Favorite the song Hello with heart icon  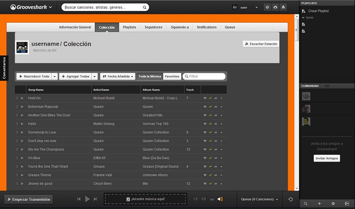(205, 124)
